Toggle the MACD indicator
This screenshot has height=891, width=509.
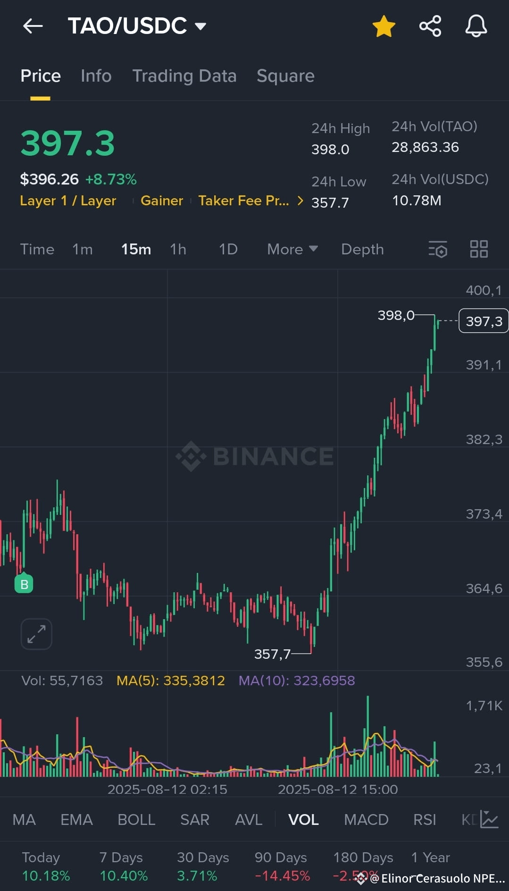click(x=366, y=820)
